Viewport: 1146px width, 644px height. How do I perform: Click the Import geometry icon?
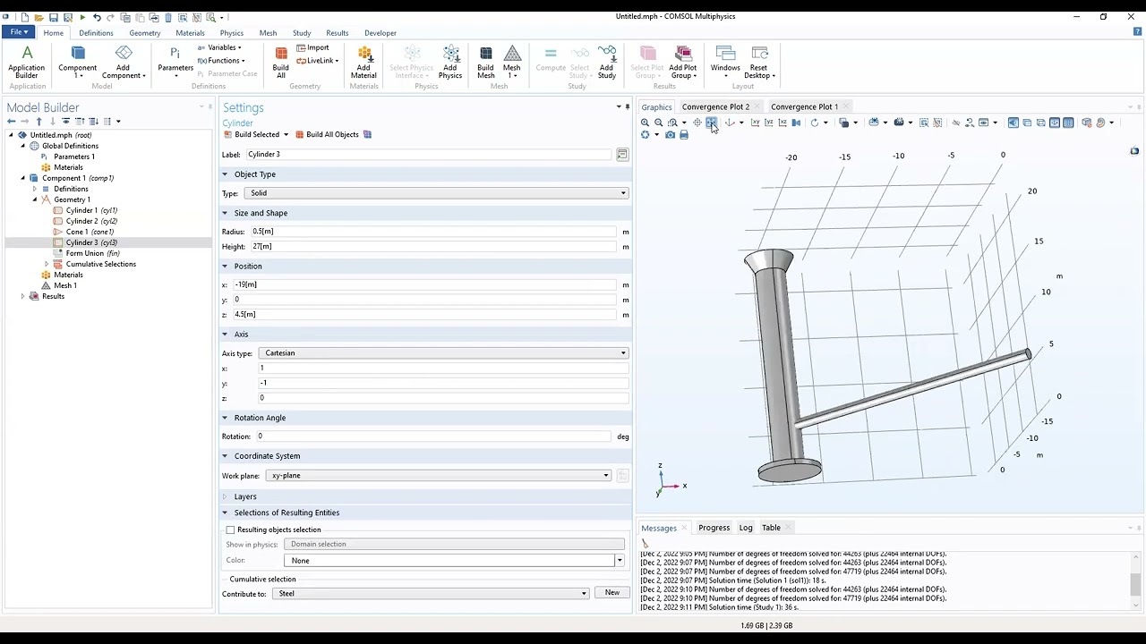click(x=313, y=47)
